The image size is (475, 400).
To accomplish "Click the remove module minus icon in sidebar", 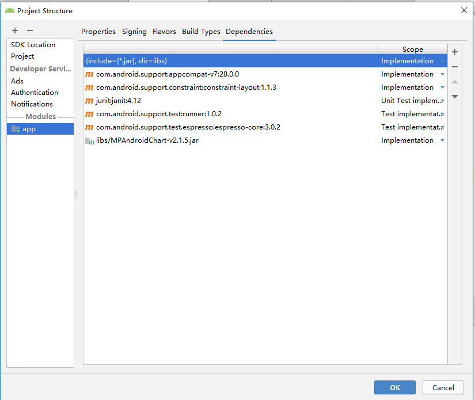I will coord(30,31).
